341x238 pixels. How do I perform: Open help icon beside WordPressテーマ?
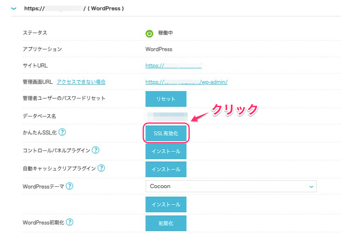point(70,186)
